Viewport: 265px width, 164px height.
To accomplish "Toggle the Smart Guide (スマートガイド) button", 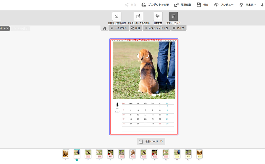I will (173, 16).
